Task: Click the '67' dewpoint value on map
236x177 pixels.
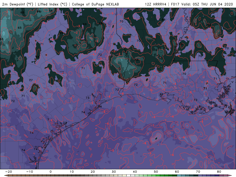Action: (157, 50)
